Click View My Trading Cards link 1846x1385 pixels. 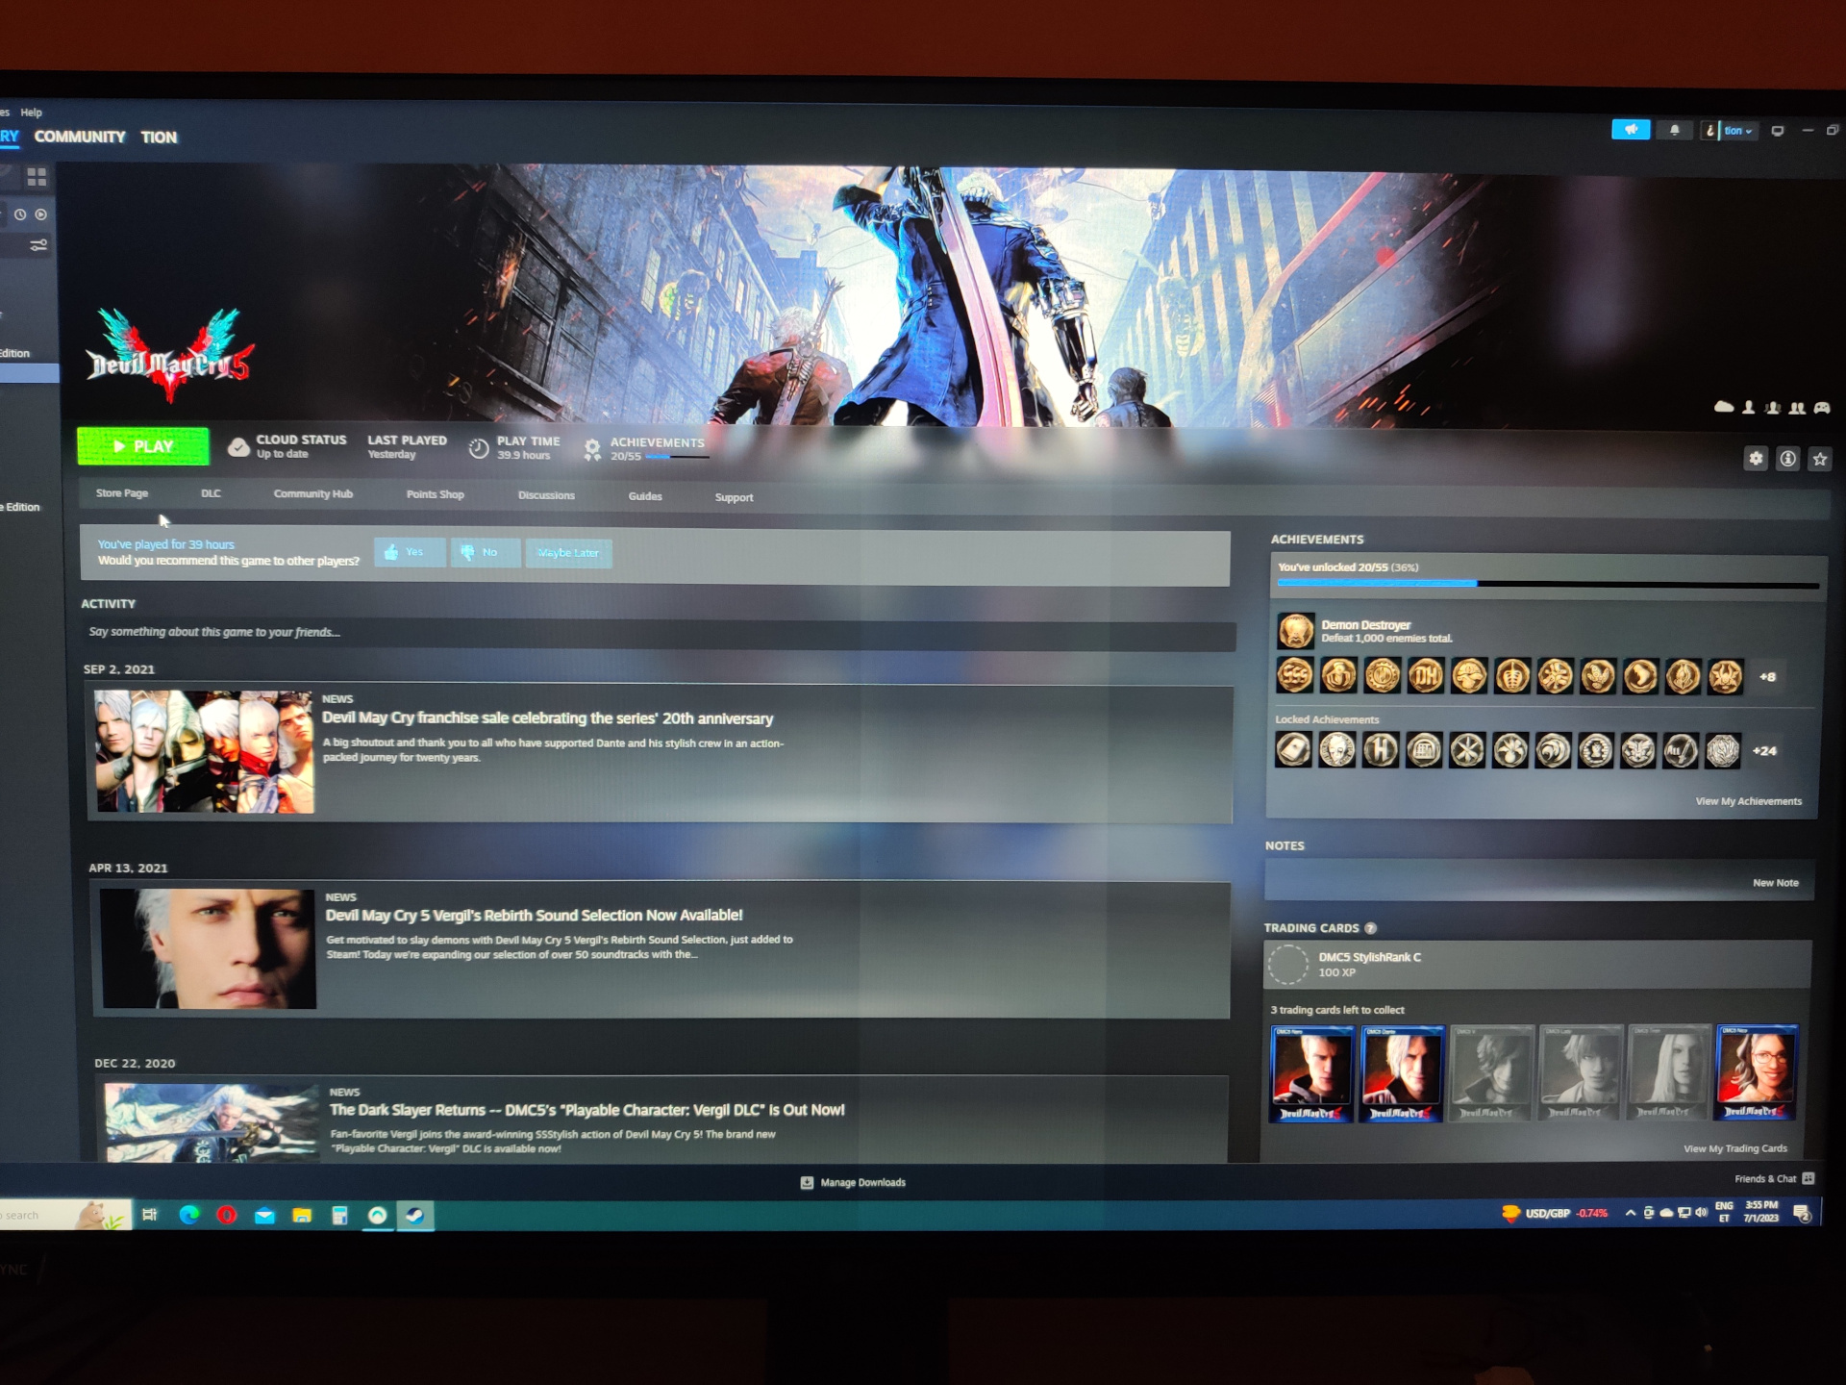[1735, 1148]
